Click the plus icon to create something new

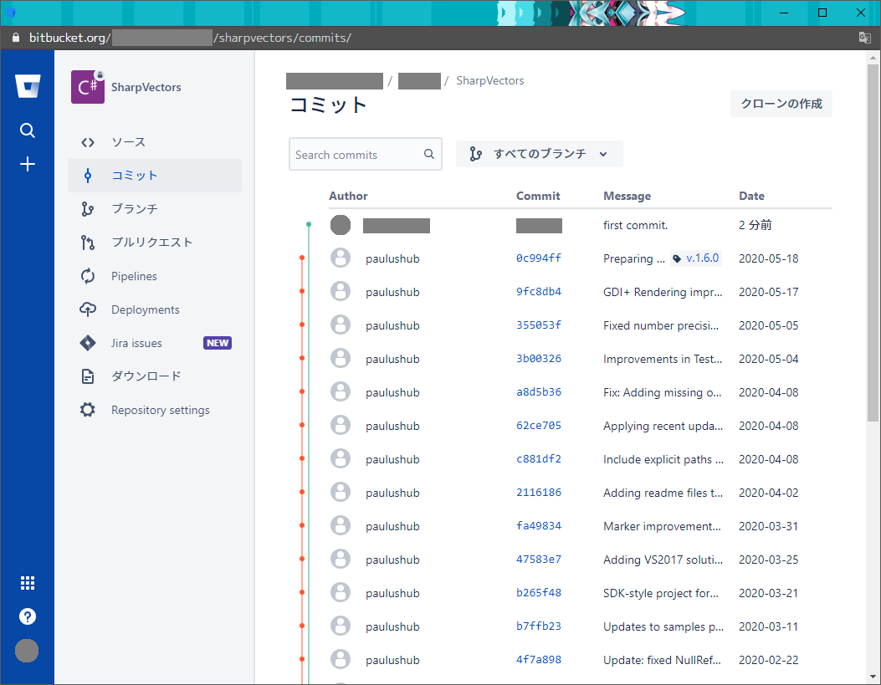[27, 164]
